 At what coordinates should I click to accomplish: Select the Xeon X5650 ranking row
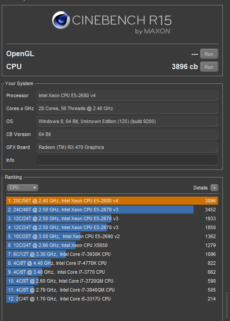[x=112, y=245]
